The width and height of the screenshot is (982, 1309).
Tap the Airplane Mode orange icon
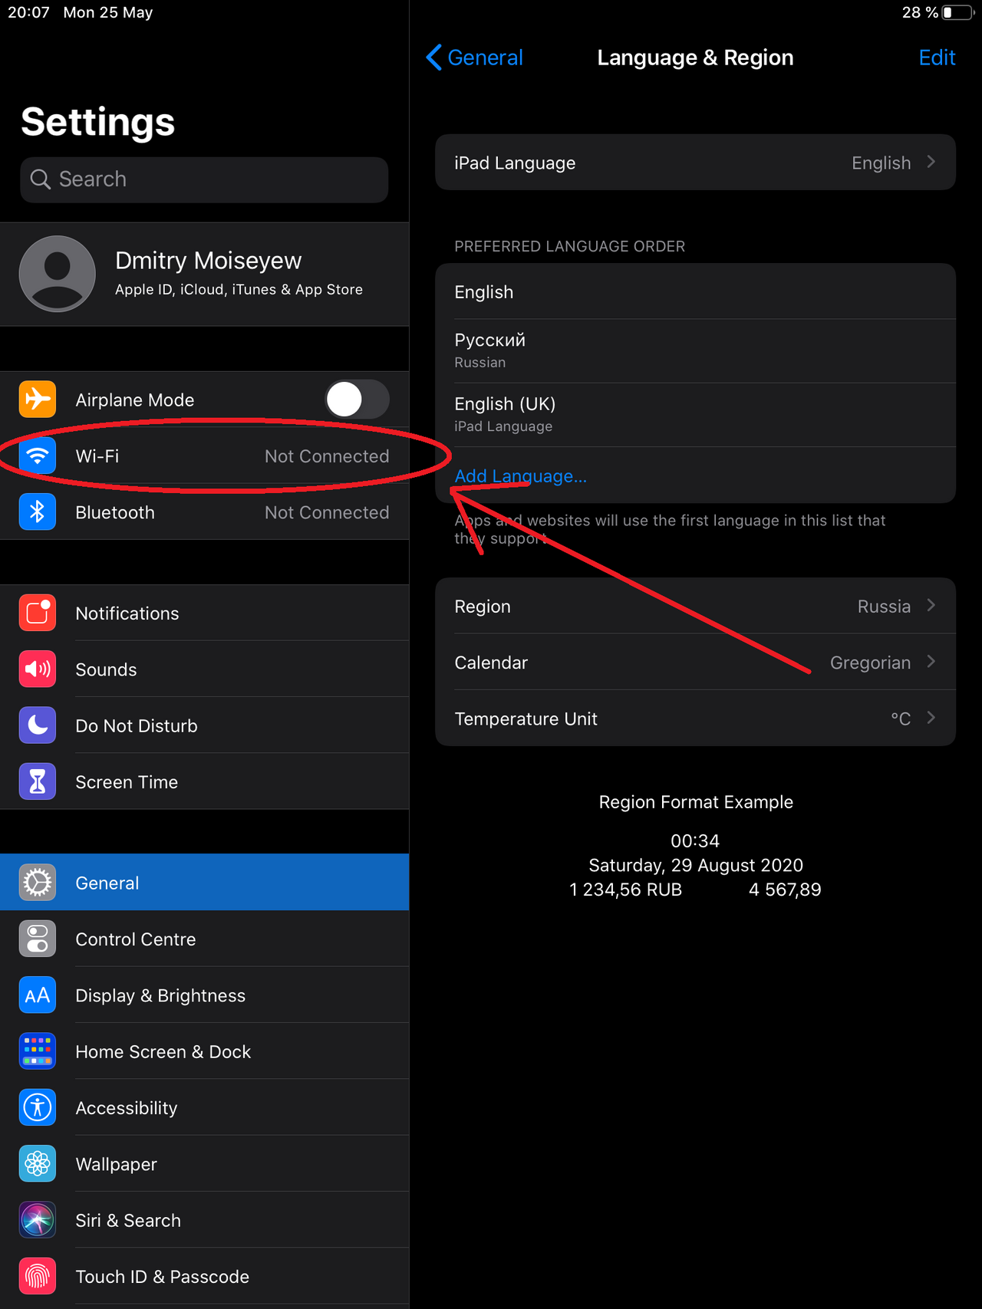38,399
